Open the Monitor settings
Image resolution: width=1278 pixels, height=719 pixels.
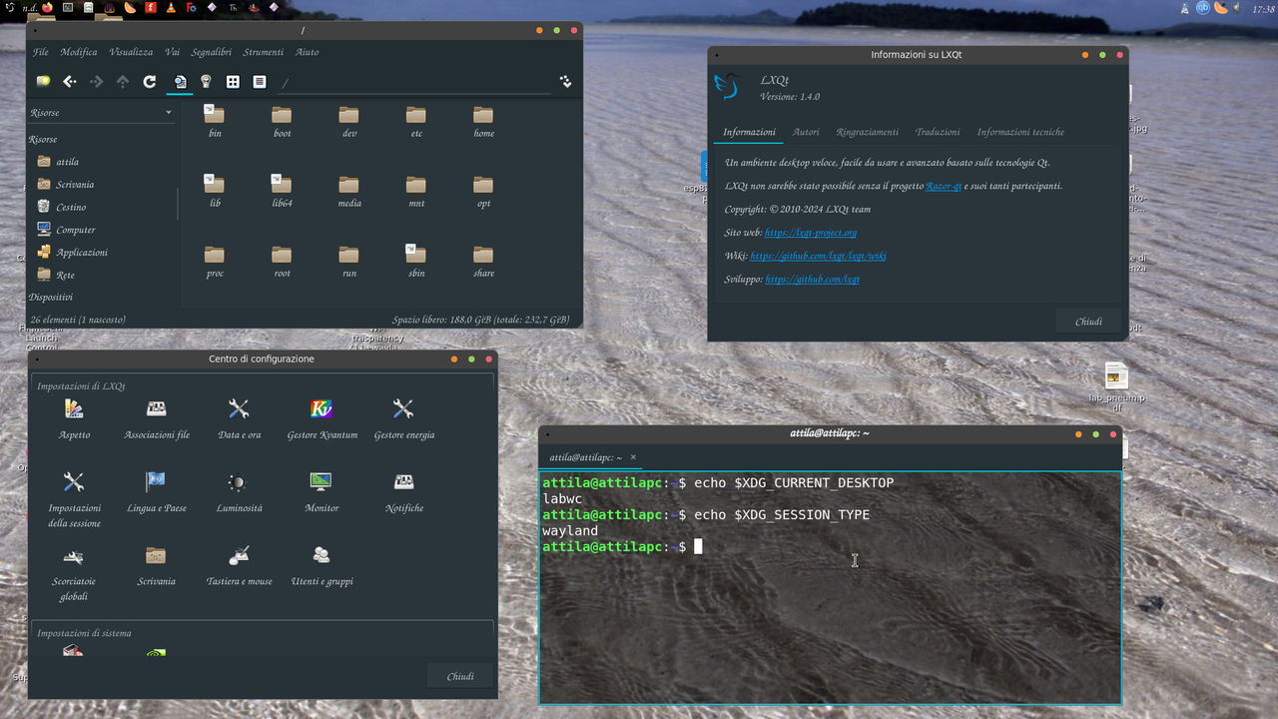tap(320, 491)
